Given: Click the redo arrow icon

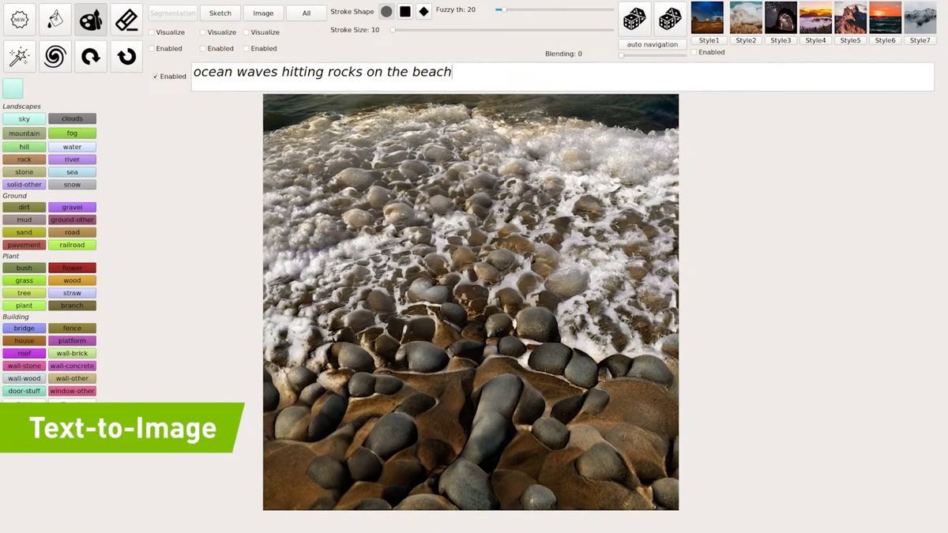Looking at the screenshot, I should tap(126, 54).
